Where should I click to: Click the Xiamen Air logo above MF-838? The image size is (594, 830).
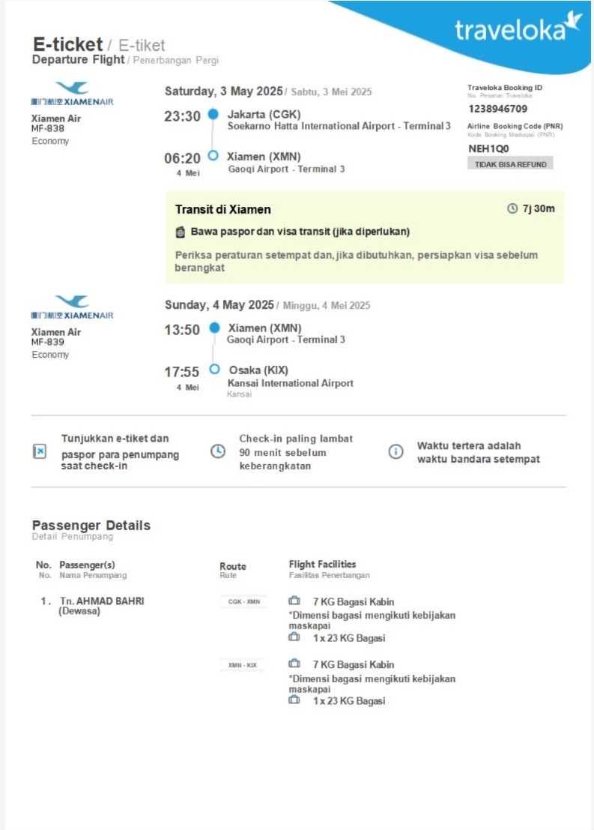click(72, 95)
